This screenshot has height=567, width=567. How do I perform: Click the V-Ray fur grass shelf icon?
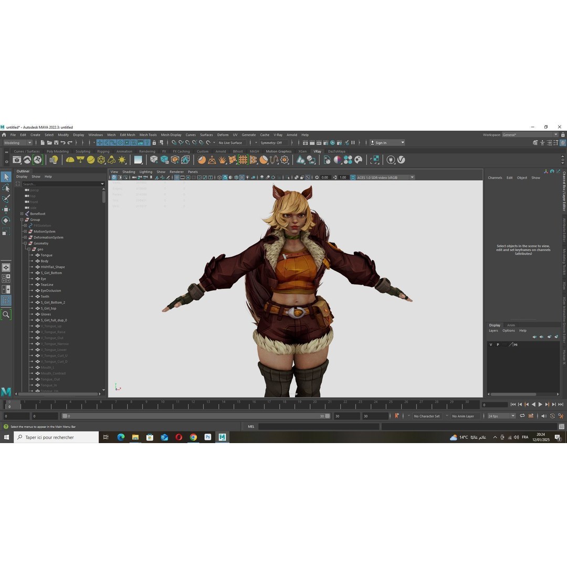click(222, 160)
